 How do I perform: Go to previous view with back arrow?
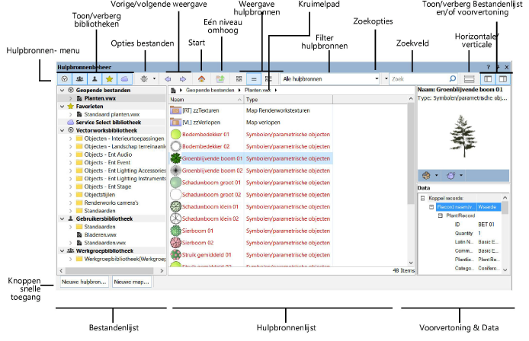(169, 78)
